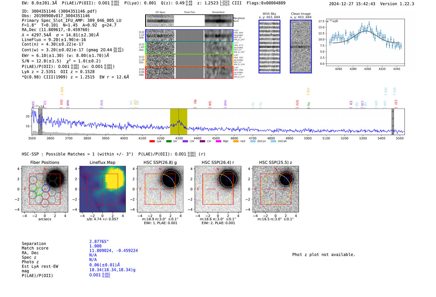Select the red-bordered 2D spectrum row
Viewport: 436px width, 297px height.
click(x=189, y=72)
